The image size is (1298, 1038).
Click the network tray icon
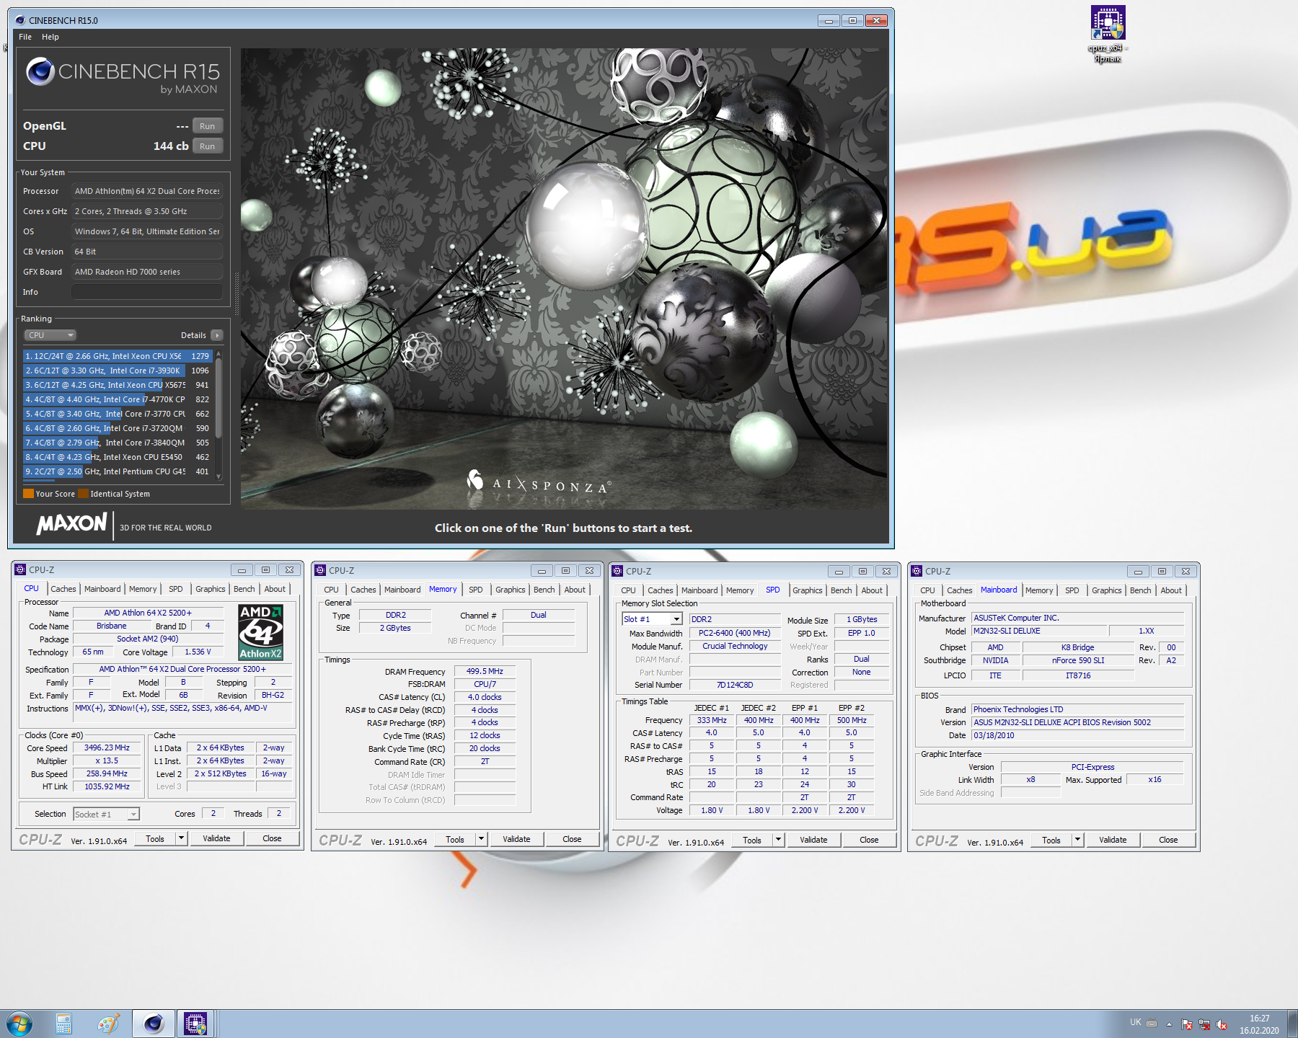[1204, 1024]
